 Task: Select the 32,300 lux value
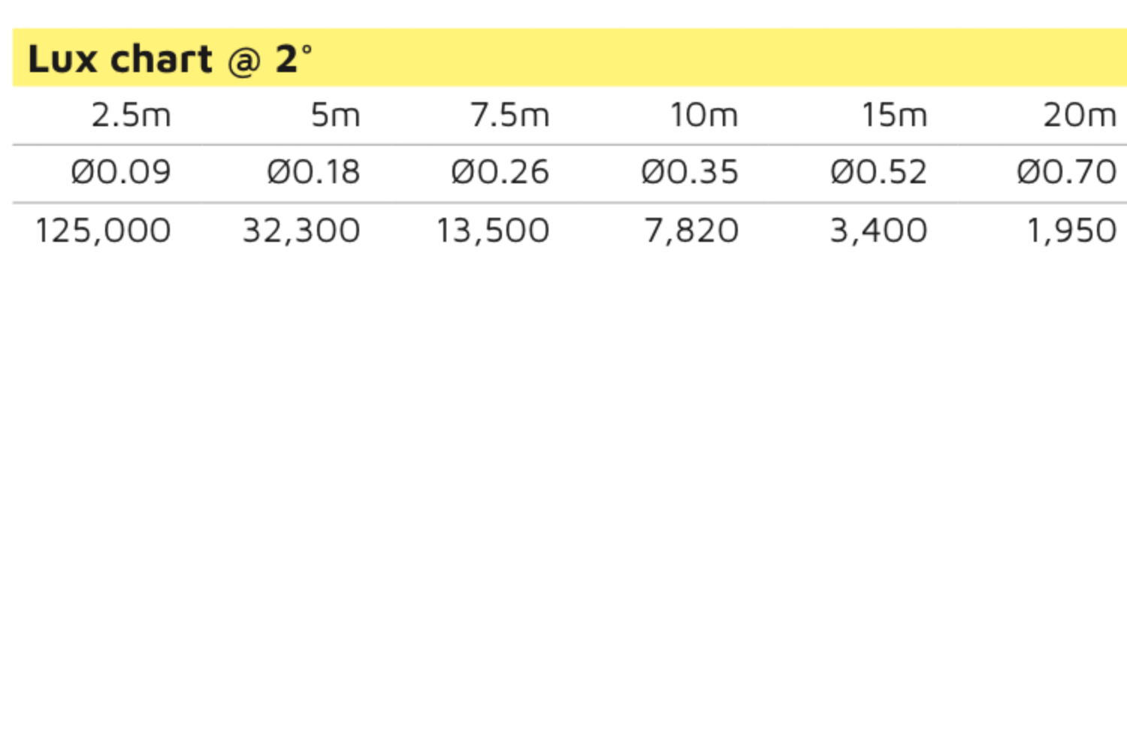click(x=301, y=231)
